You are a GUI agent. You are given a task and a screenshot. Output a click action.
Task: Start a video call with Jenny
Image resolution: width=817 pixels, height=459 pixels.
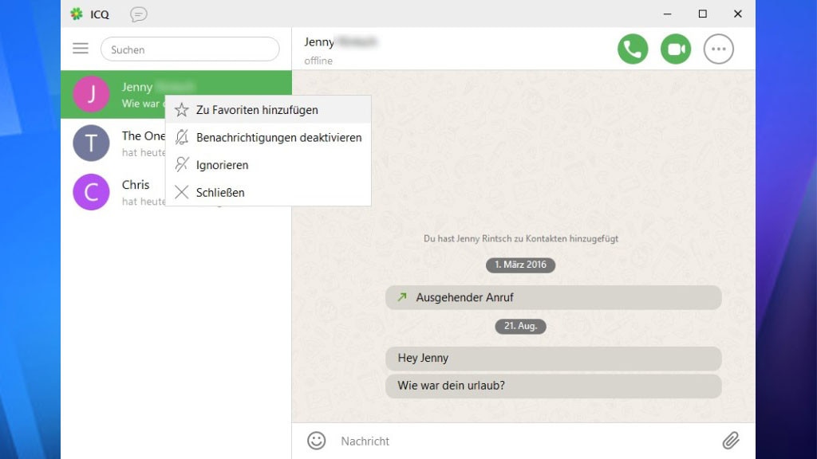tap(676, 49)
